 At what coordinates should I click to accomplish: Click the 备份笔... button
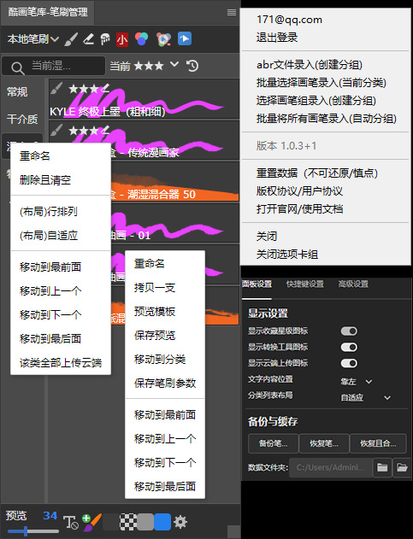274,443
